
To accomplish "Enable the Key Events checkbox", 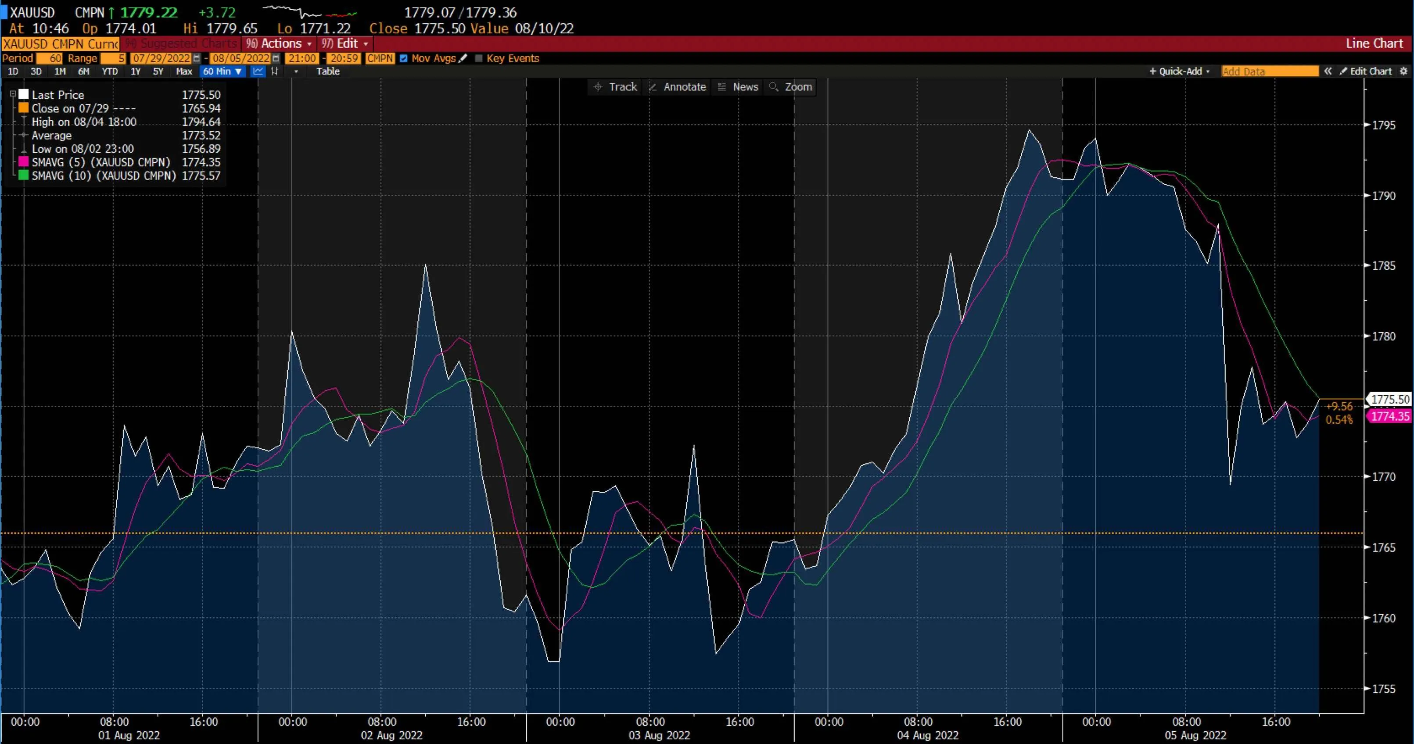I will [x=478, y=58].
